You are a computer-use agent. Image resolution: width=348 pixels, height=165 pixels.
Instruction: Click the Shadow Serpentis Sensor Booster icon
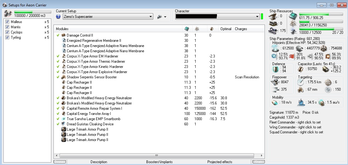point(64,77)
